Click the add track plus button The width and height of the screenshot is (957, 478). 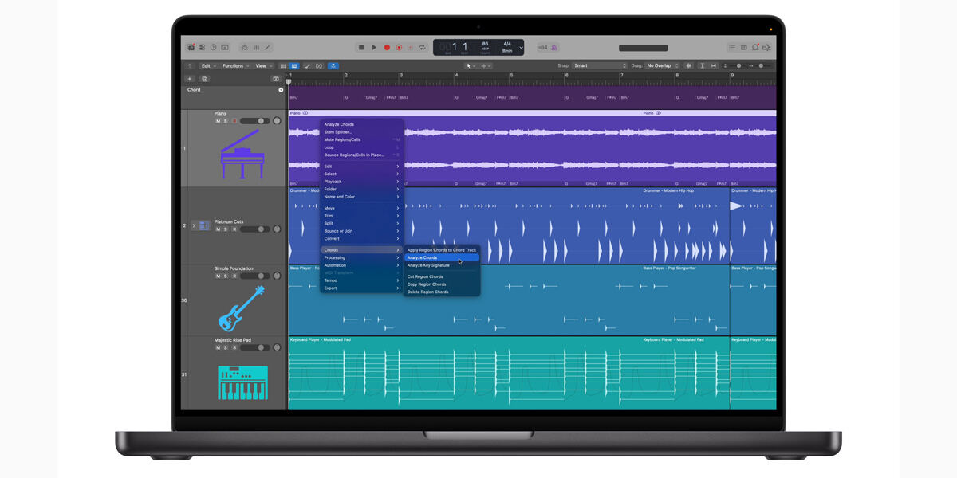(x=190, y=79)
